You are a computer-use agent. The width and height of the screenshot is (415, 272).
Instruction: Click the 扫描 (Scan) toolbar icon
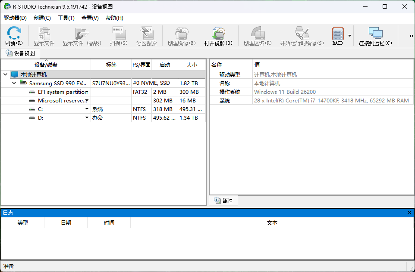point(119,34)
